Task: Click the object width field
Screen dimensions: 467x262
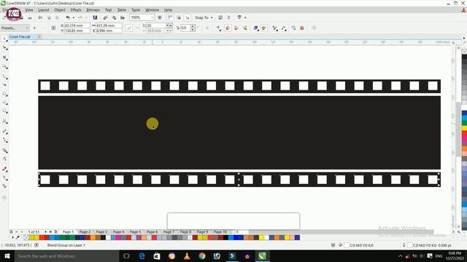Action: 109,25
